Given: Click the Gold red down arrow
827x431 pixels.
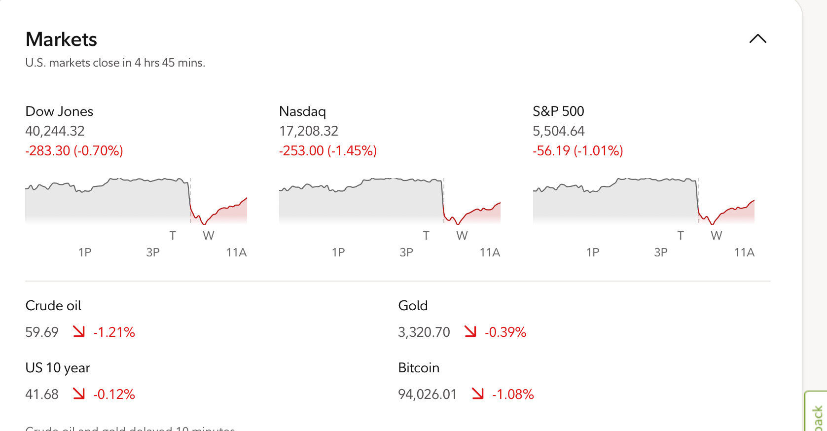Looking at the screenshot, I should point(470,331).
